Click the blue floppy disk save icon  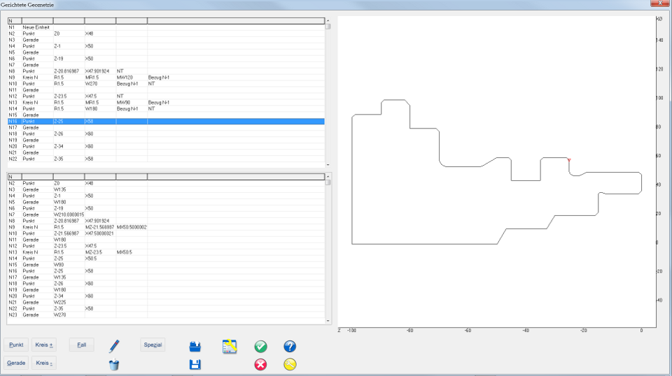(x=195, y=364)
